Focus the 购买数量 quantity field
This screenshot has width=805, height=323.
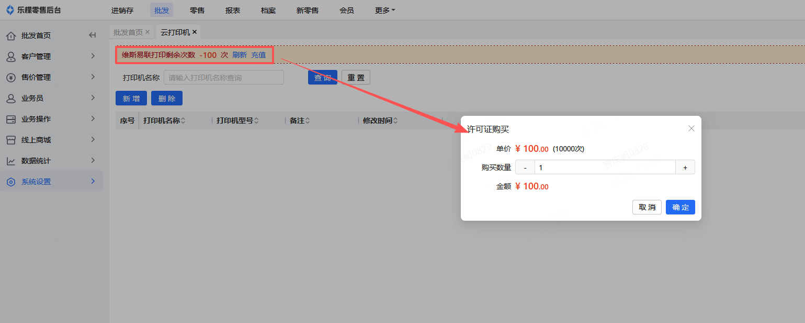pos(605,167)
